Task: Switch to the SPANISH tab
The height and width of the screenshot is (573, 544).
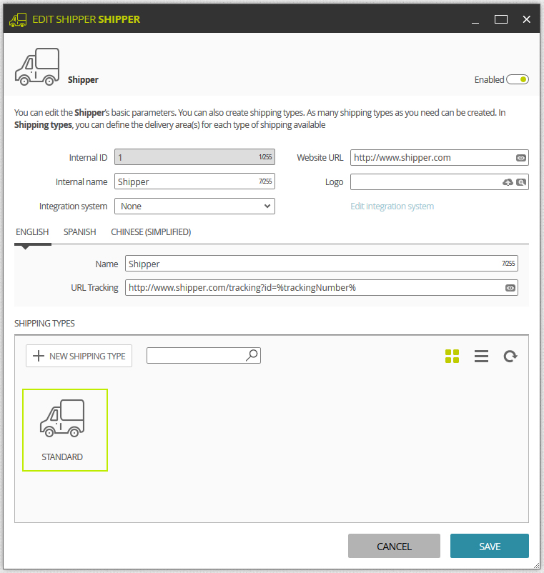Action: pos(79,232)
